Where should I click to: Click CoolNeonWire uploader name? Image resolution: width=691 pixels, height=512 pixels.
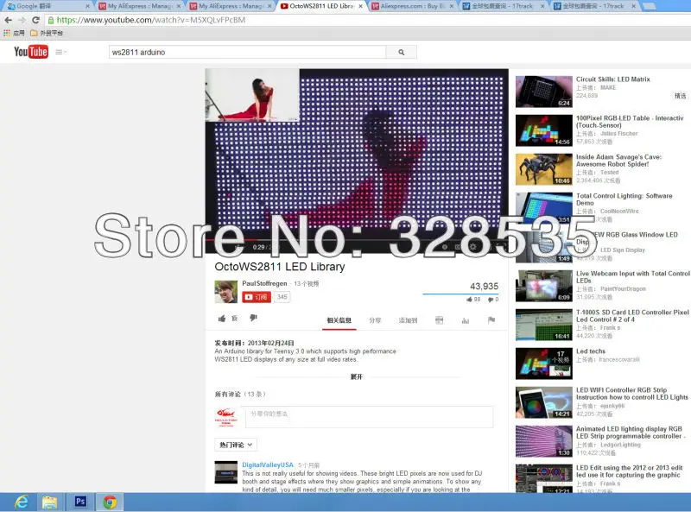(x=619, y=211)
